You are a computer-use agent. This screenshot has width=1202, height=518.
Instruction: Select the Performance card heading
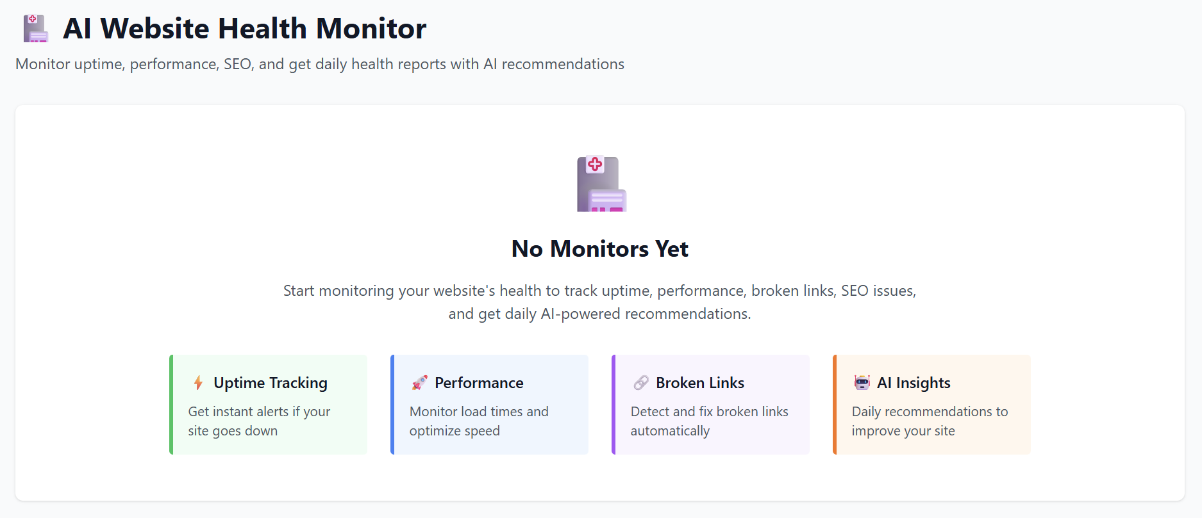point(479,383)
